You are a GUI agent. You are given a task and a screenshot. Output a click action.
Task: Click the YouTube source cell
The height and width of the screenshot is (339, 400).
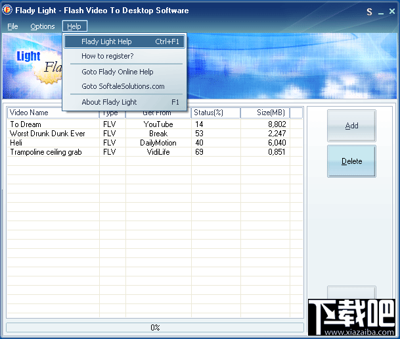click(x=158, y=124)
